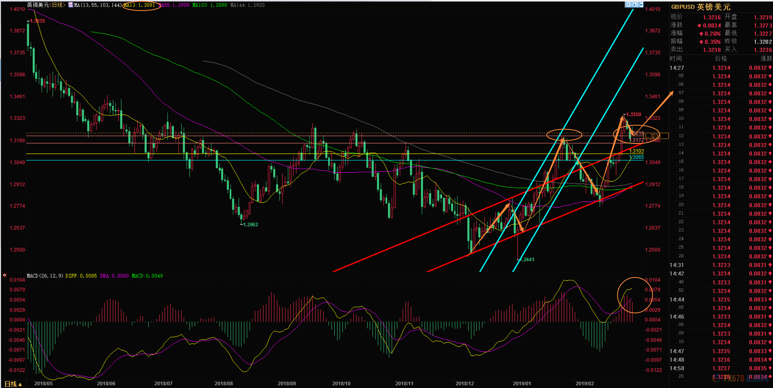Click the 振幅 amplitude 0.35%
773x388 pixels.
click(x=710, y=42)
